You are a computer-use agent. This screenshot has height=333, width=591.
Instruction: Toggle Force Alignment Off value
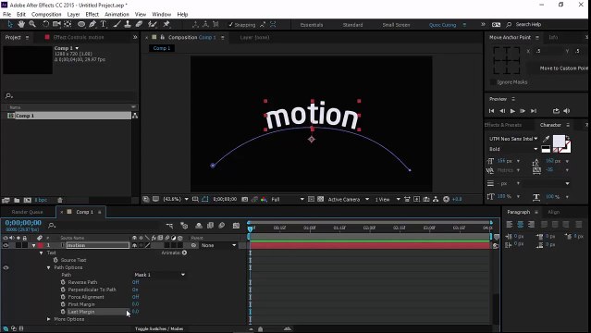[x=135, y=297]
